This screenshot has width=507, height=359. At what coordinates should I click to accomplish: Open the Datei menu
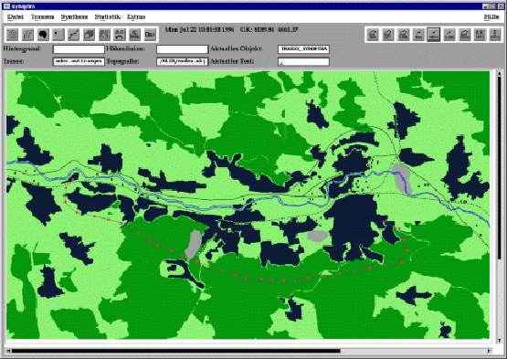coord(16,16)
